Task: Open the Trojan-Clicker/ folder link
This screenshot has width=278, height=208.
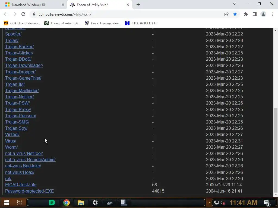Action: pos(19,53)
